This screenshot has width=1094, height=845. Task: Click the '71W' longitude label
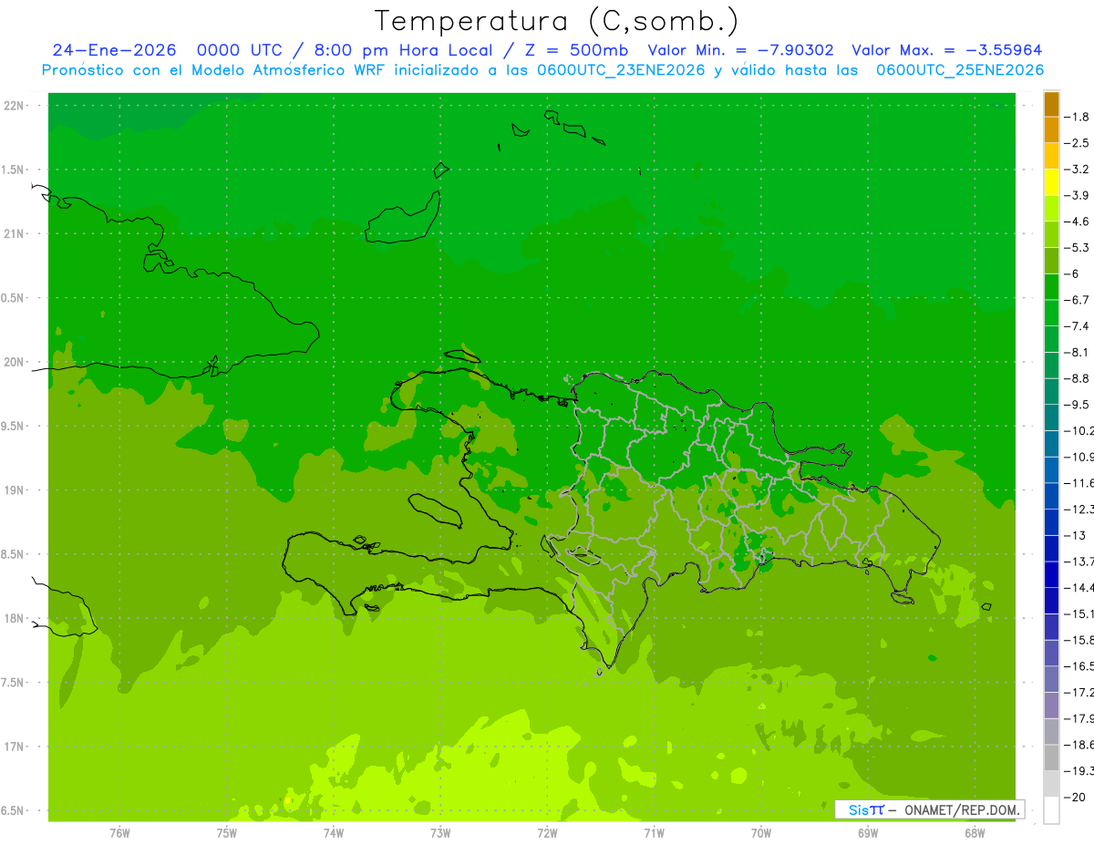point(654,832)
